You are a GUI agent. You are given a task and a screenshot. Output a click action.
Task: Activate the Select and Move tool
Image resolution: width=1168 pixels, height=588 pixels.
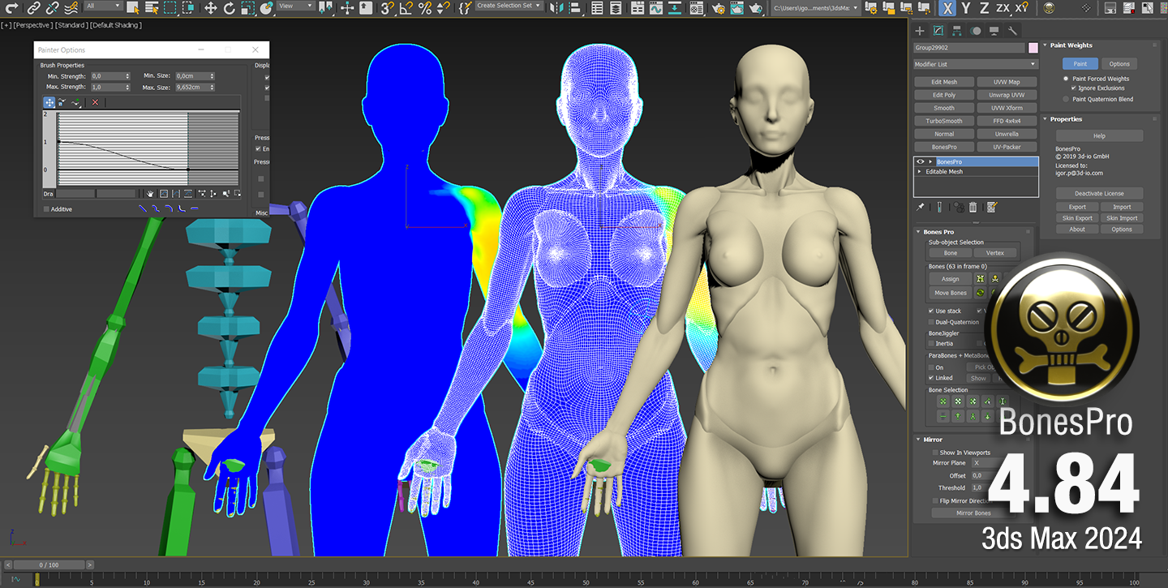(x=210, y=7)
